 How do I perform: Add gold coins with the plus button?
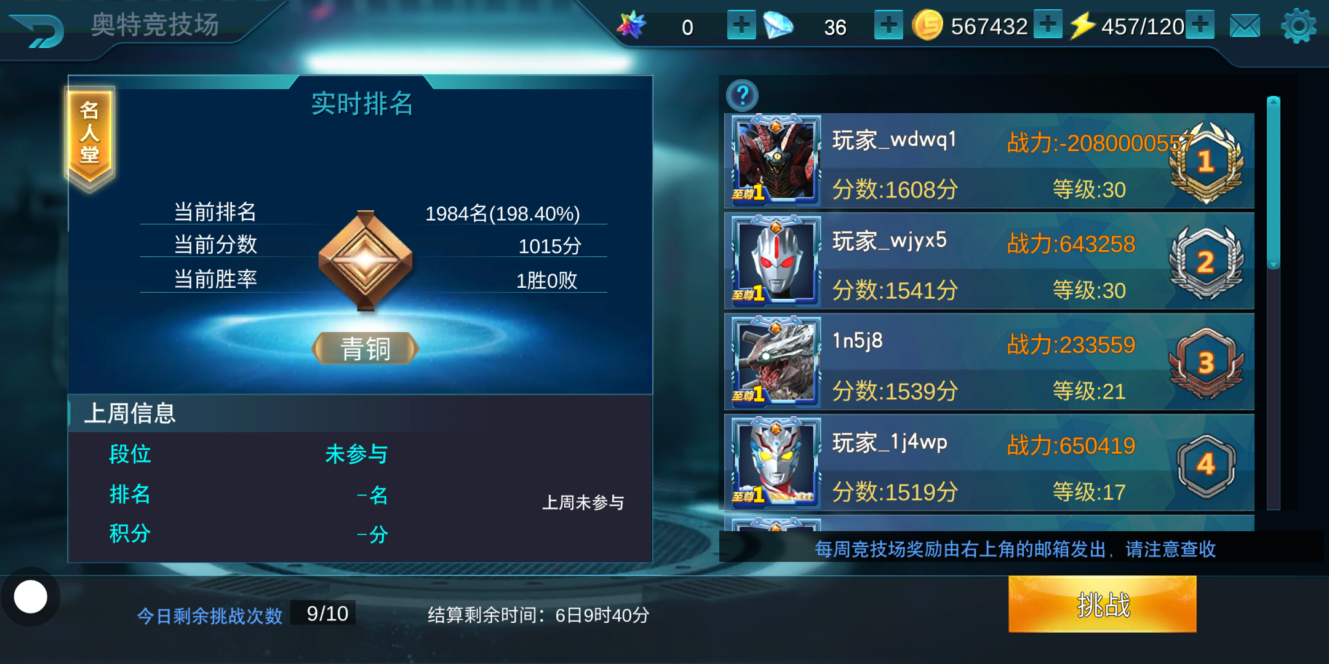click(x=1048, y=25)
